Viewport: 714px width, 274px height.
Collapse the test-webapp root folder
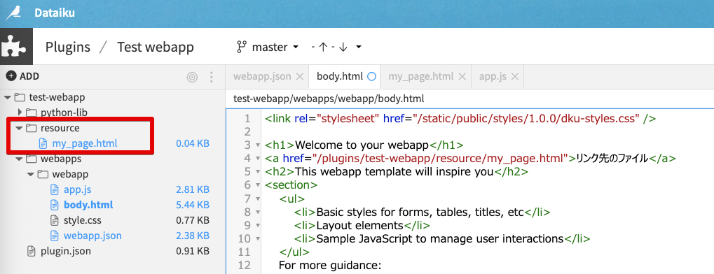[x=8, y=97]
